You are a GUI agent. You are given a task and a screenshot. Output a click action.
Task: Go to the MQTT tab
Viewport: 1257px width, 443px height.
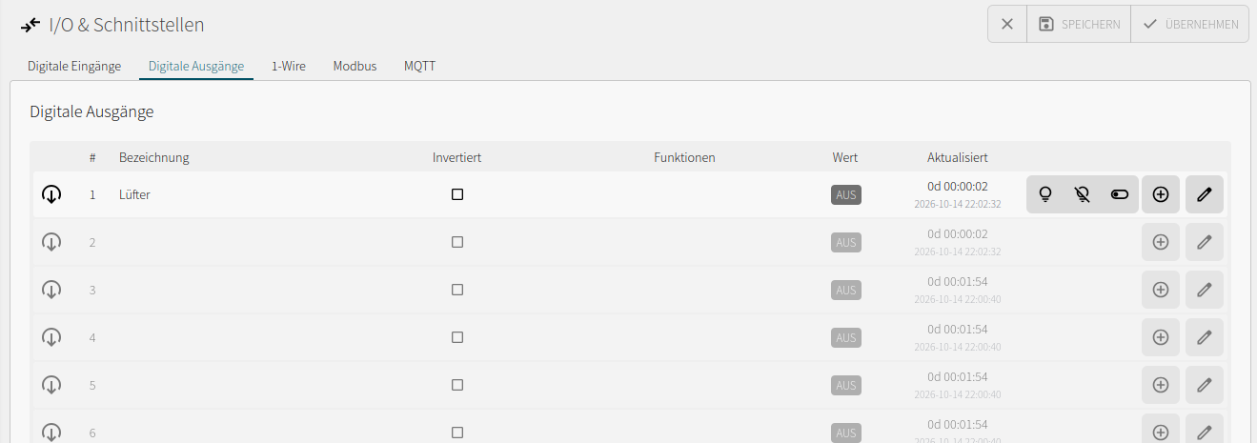point(419,67)
